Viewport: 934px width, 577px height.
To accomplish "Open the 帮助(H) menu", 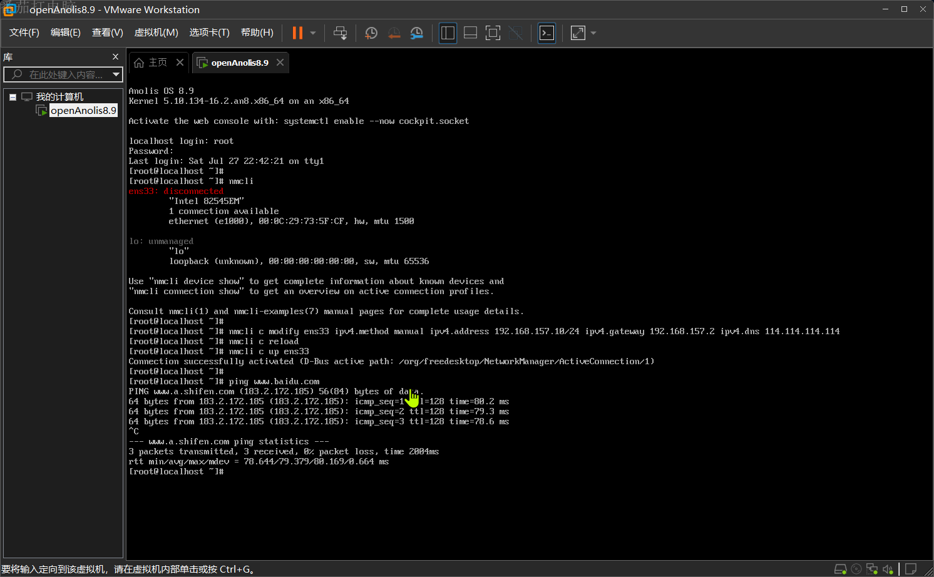I will coord(257,33).
